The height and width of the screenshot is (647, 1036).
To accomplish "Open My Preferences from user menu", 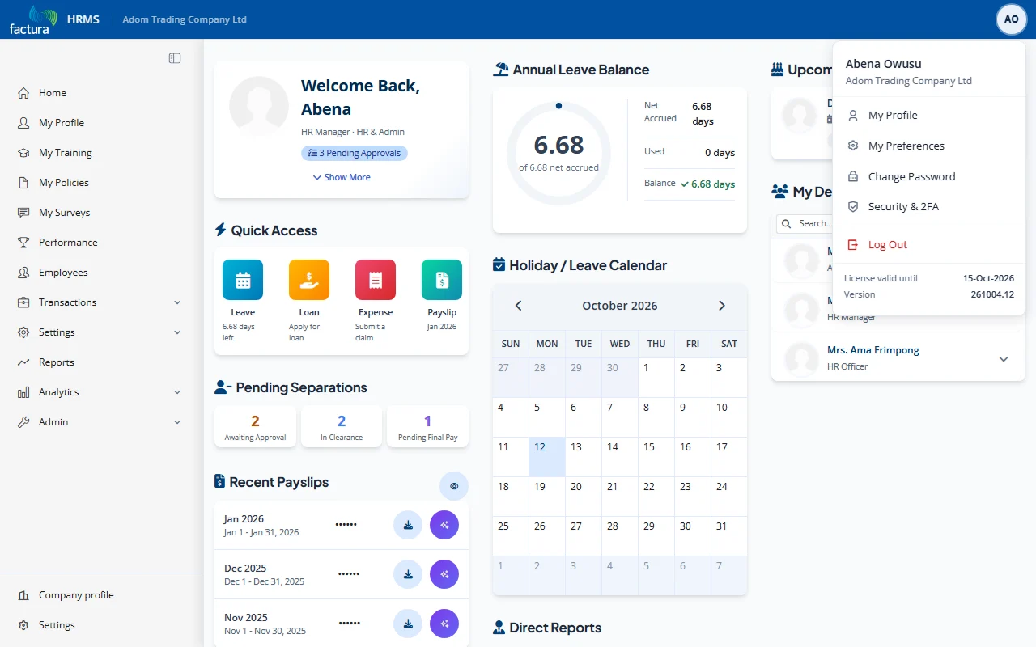I will tap(929, 146).
